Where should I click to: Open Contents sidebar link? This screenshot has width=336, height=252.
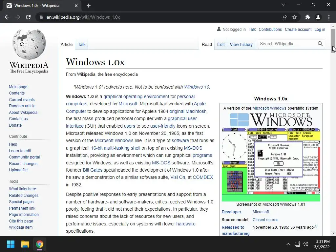click(17, 93)
